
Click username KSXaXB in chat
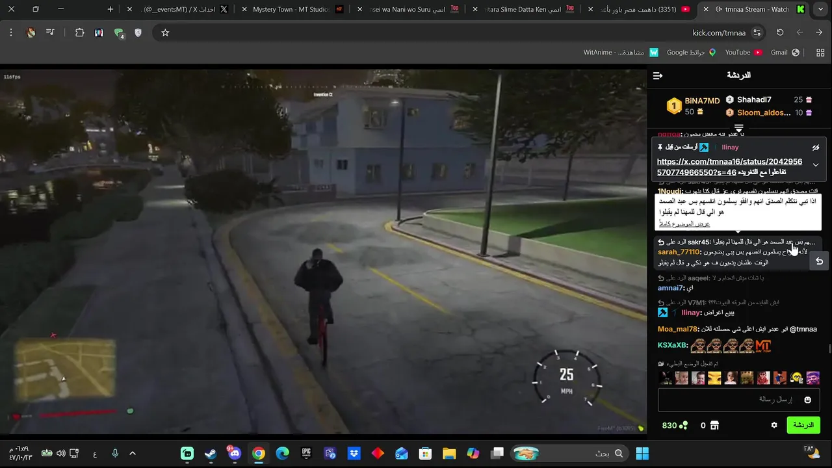tap(673, 345)
